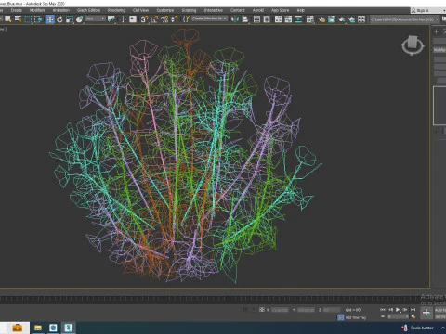Screen dimensions: 446x334
Task: Click Use Pivot Point Center icon
Action: point(111,19)
